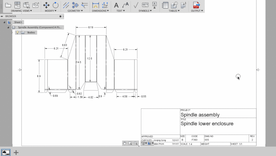Open the OUTPUT dropdown
The image size is (276, 156).
click(197, 11)
